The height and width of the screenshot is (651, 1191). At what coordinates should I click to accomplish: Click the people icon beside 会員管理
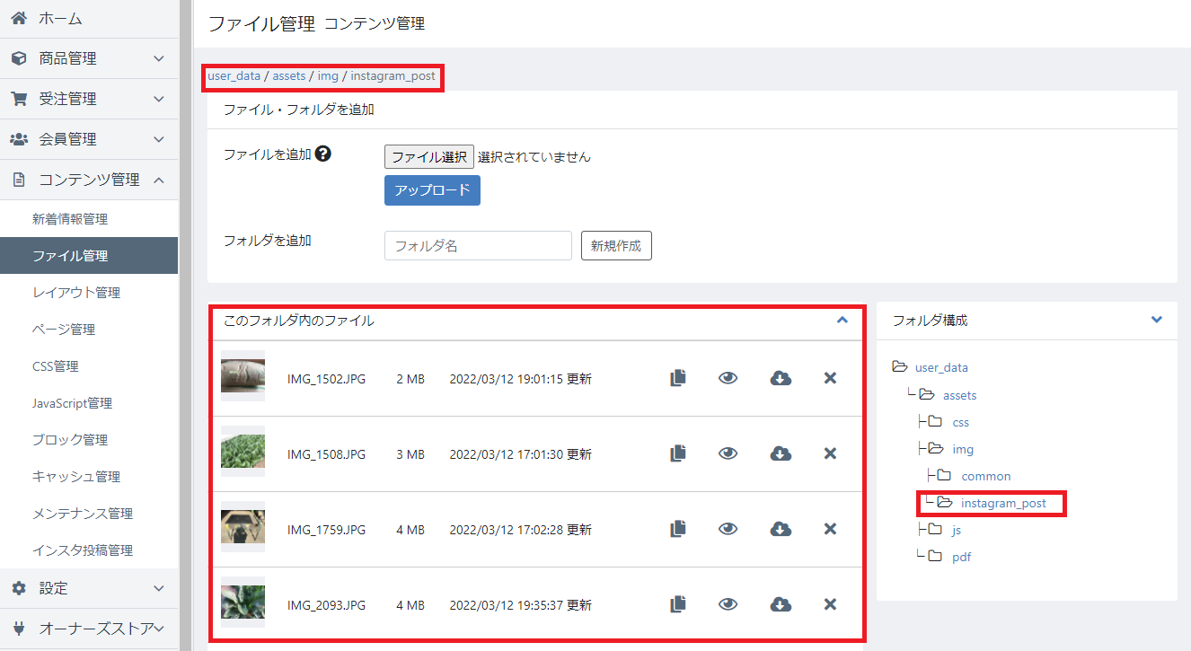point(19,139)
